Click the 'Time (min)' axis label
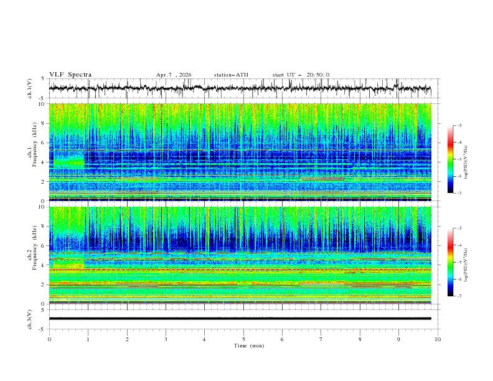 point(249,346)
